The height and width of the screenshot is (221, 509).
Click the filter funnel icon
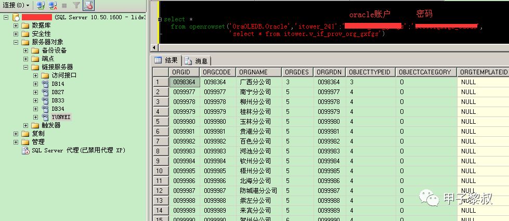(x=76, y=5)
